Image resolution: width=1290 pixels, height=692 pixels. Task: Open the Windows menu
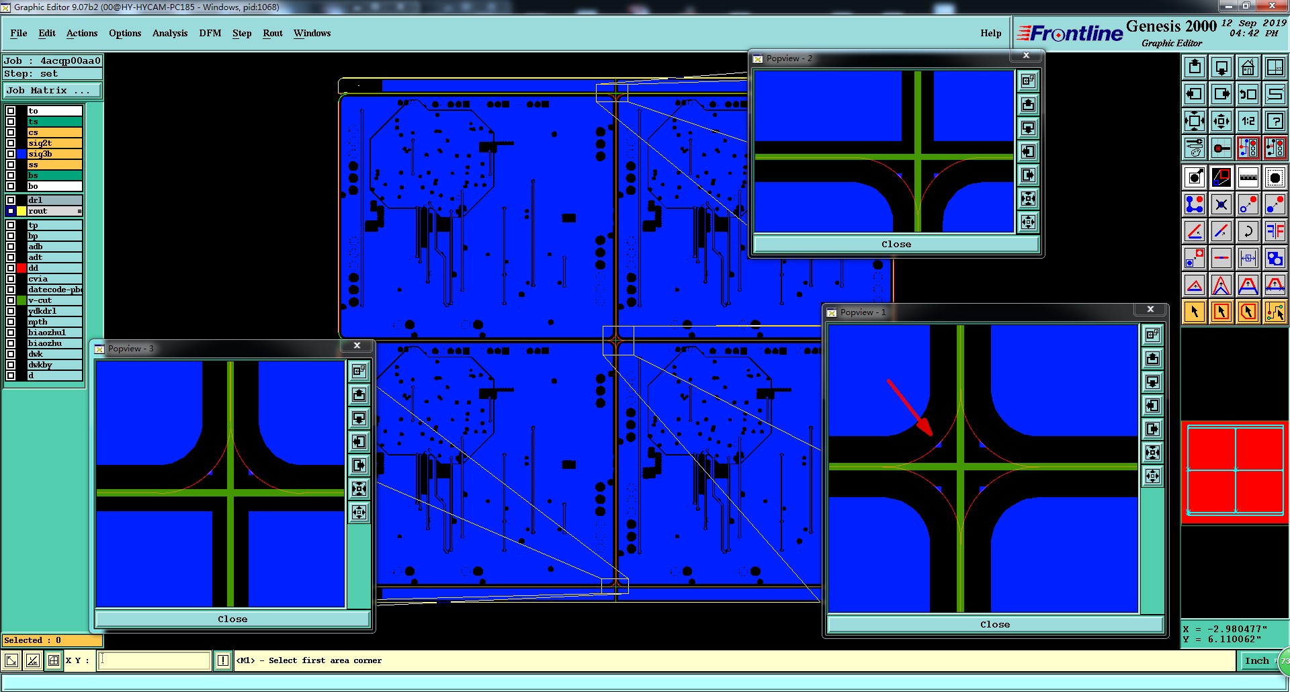click(x=312, y=33)
